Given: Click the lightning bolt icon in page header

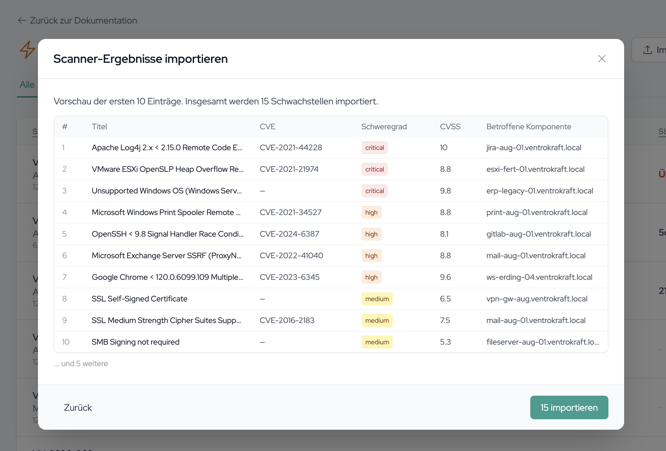Looking at the screenshot, I should coord(27,50).
